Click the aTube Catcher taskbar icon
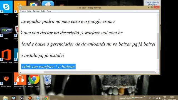This screenshot has height=100, width=178. click(x=30, y=98)
